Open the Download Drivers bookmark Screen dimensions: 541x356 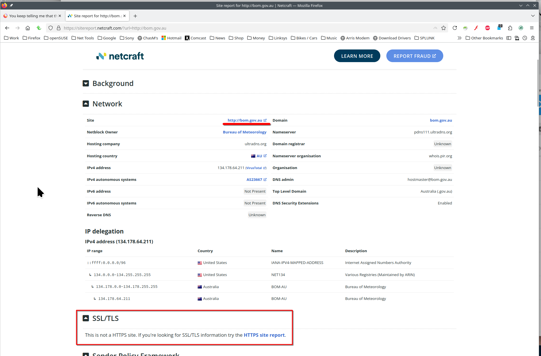(392, 38)
